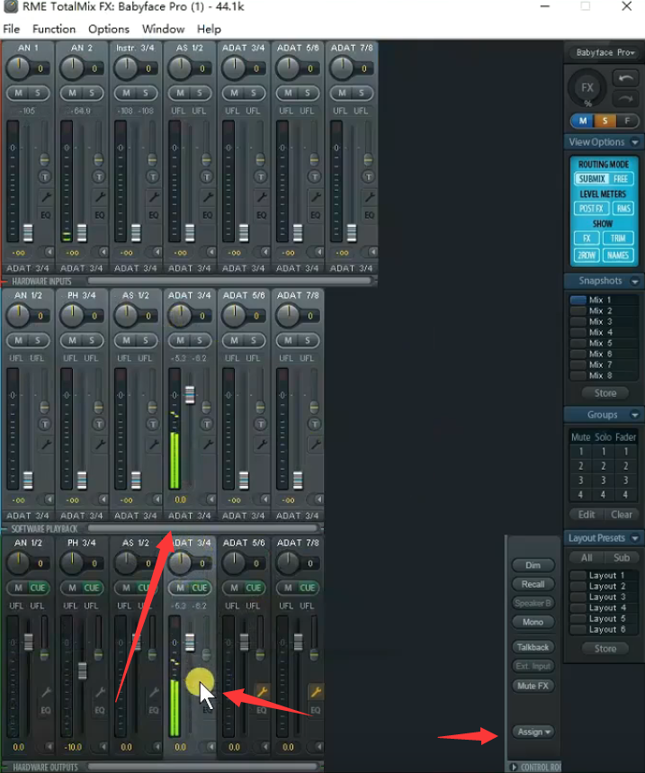Open the Babyface Pro device dropdown
This screenshot has width=645, height=773.
click(x=604, y=52)
